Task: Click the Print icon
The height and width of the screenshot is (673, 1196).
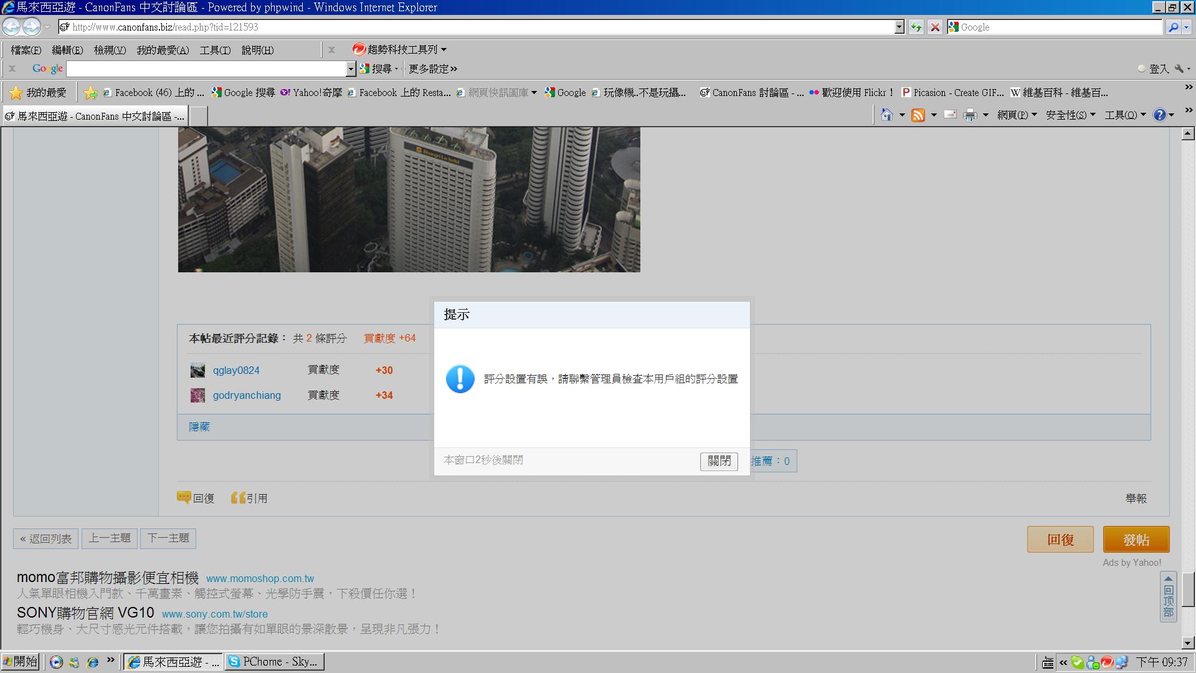Action: [x=970, y=115]
